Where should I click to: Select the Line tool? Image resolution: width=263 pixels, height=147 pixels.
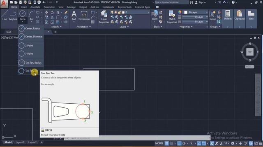[x=5, y=15]
